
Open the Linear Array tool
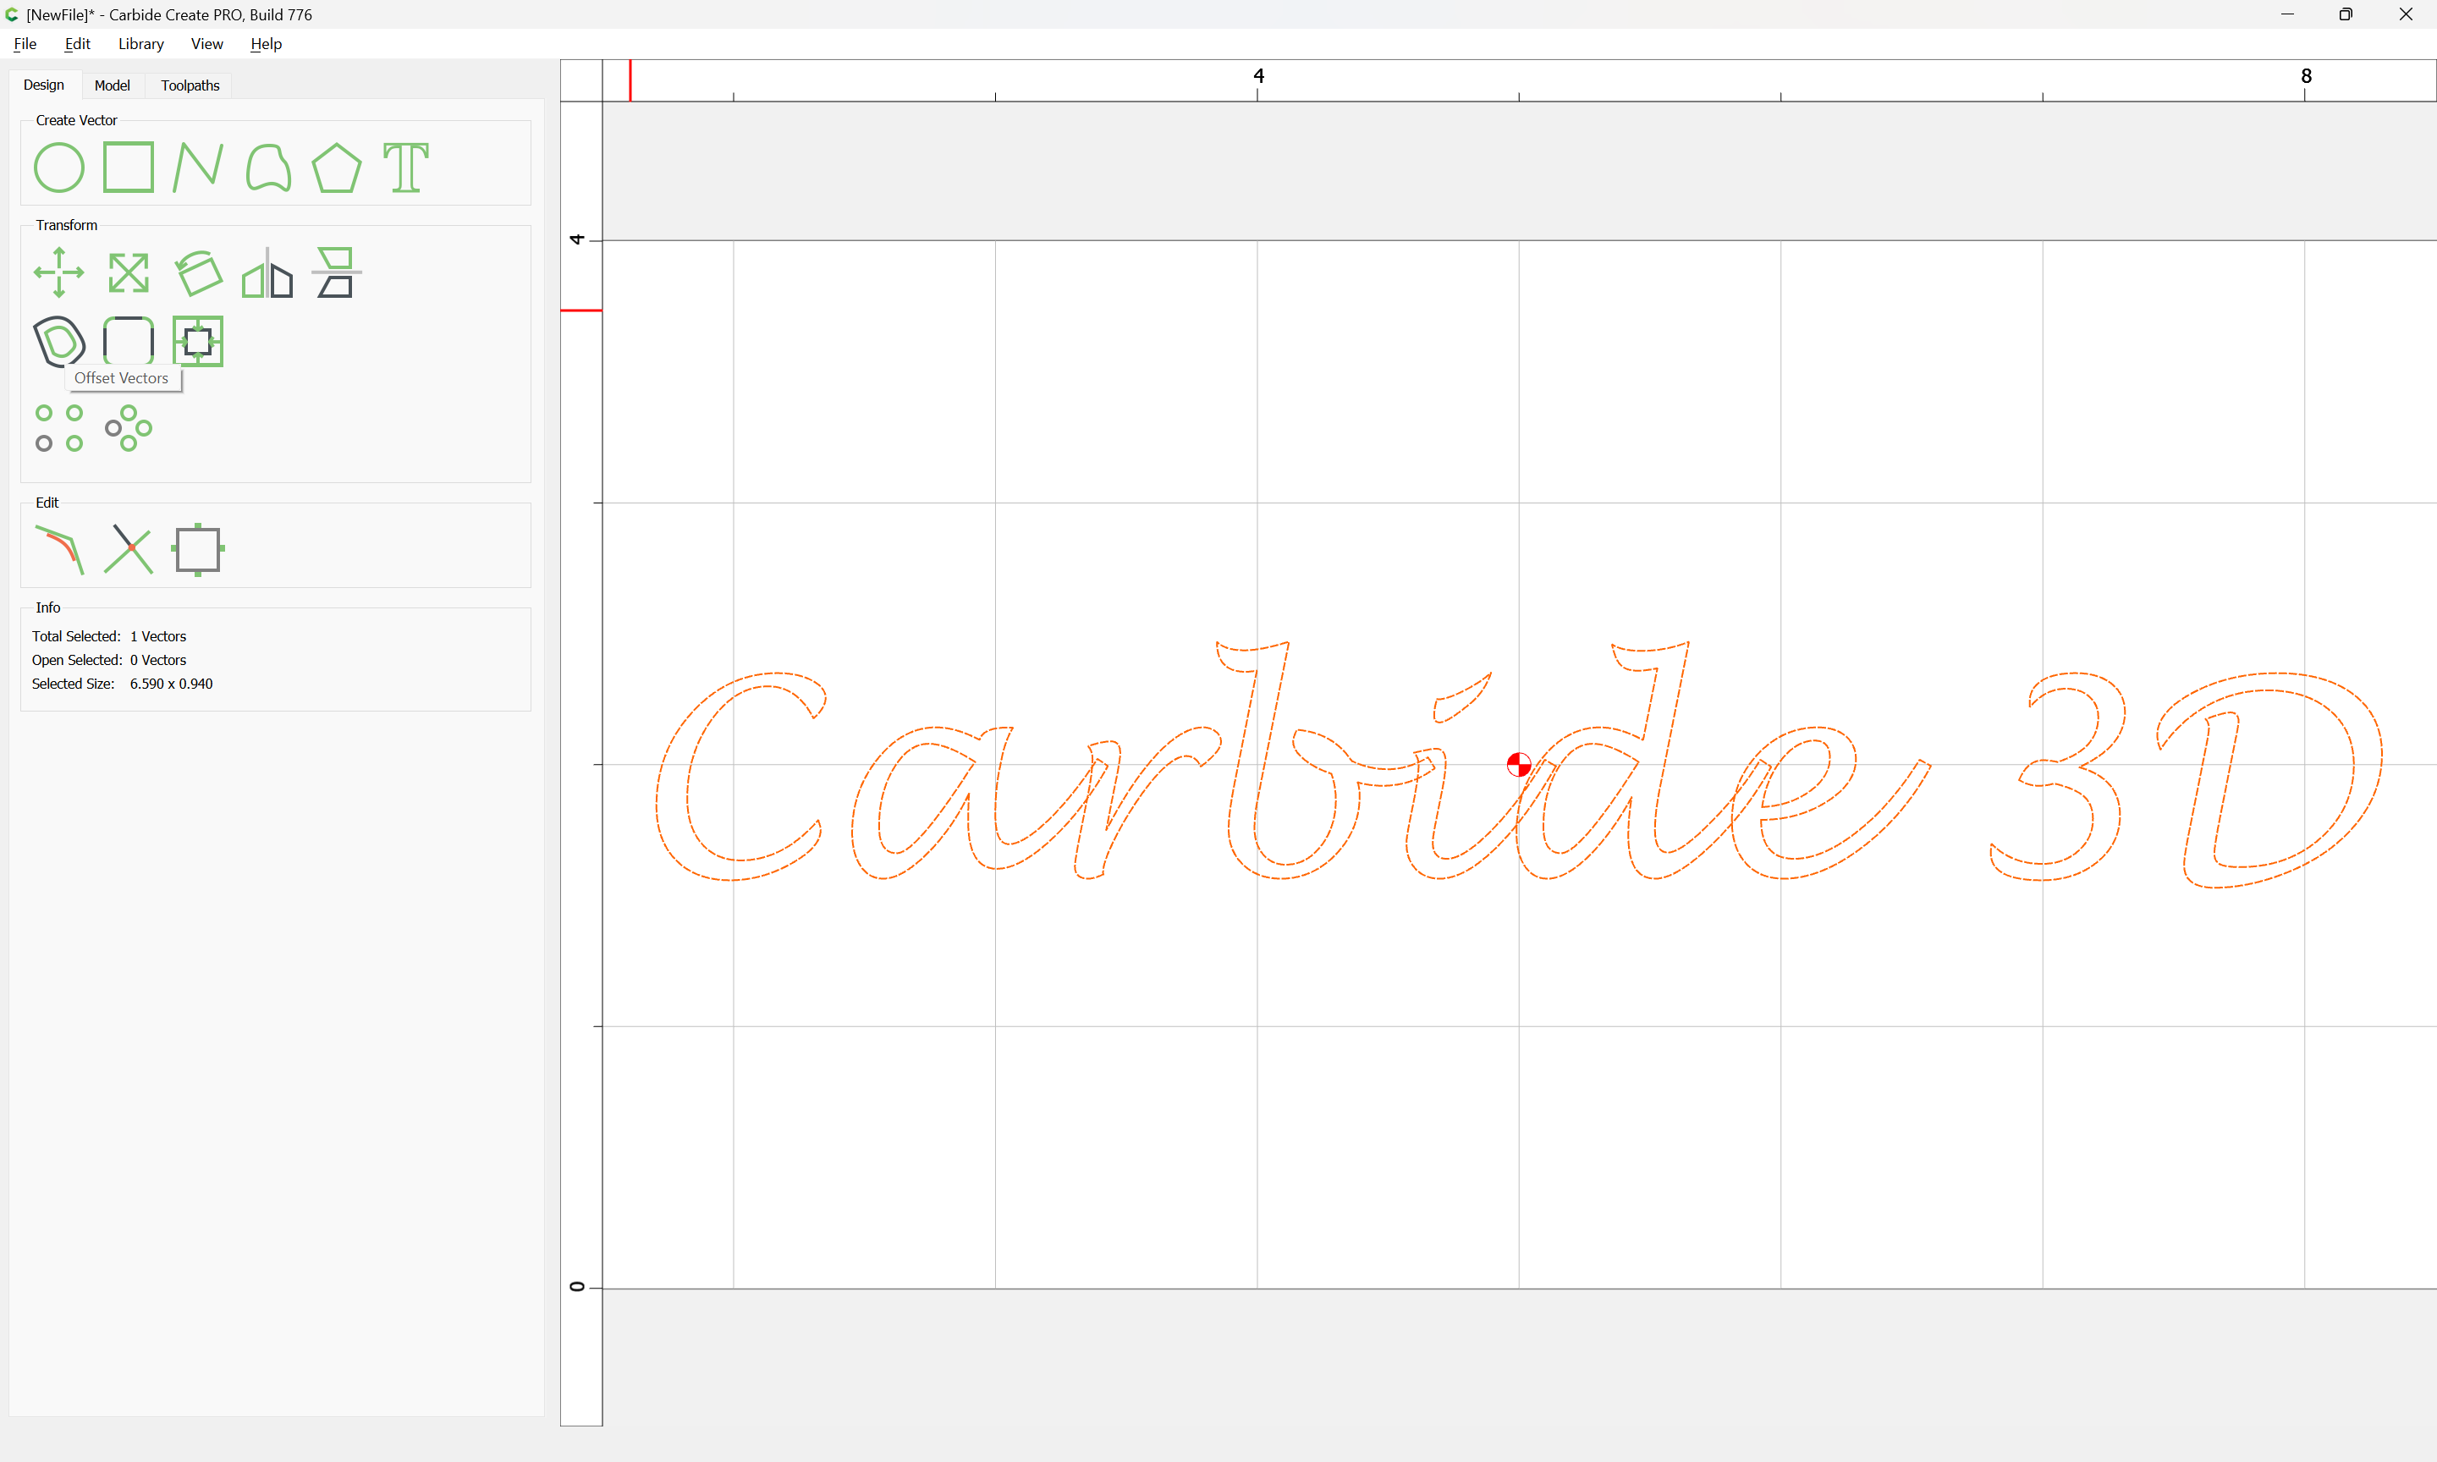click(59, 427)
